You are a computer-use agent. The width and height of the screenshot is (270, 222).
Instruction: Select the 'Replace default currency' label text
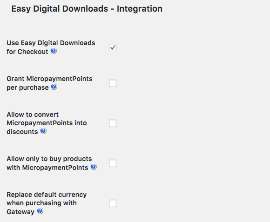pyautogui.click(x=47, y=195)
